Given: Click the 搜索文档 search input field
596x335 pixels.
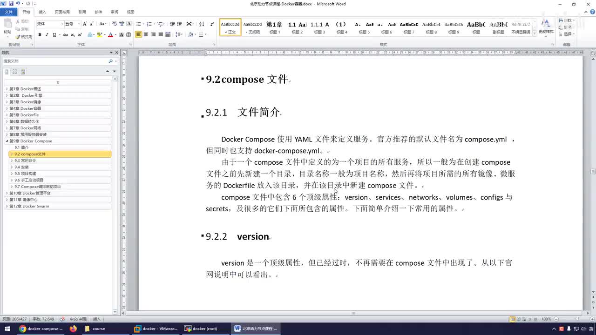Looking at the screenshot, I should pyautogui.click(x=55, y=61).
